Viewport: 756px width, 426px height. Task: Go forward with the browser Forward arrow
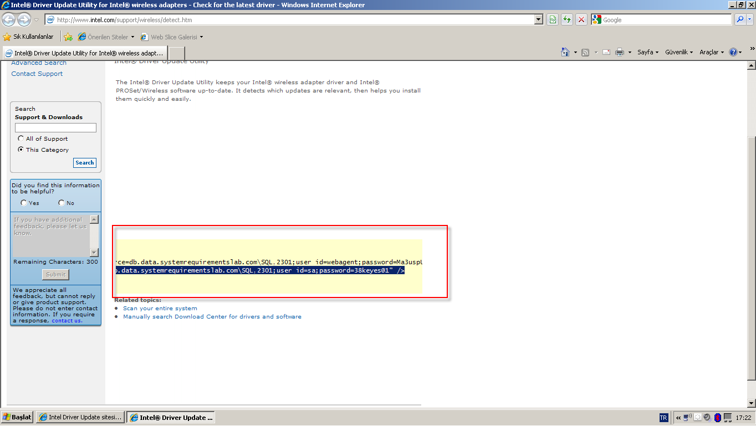pos(24,20)
